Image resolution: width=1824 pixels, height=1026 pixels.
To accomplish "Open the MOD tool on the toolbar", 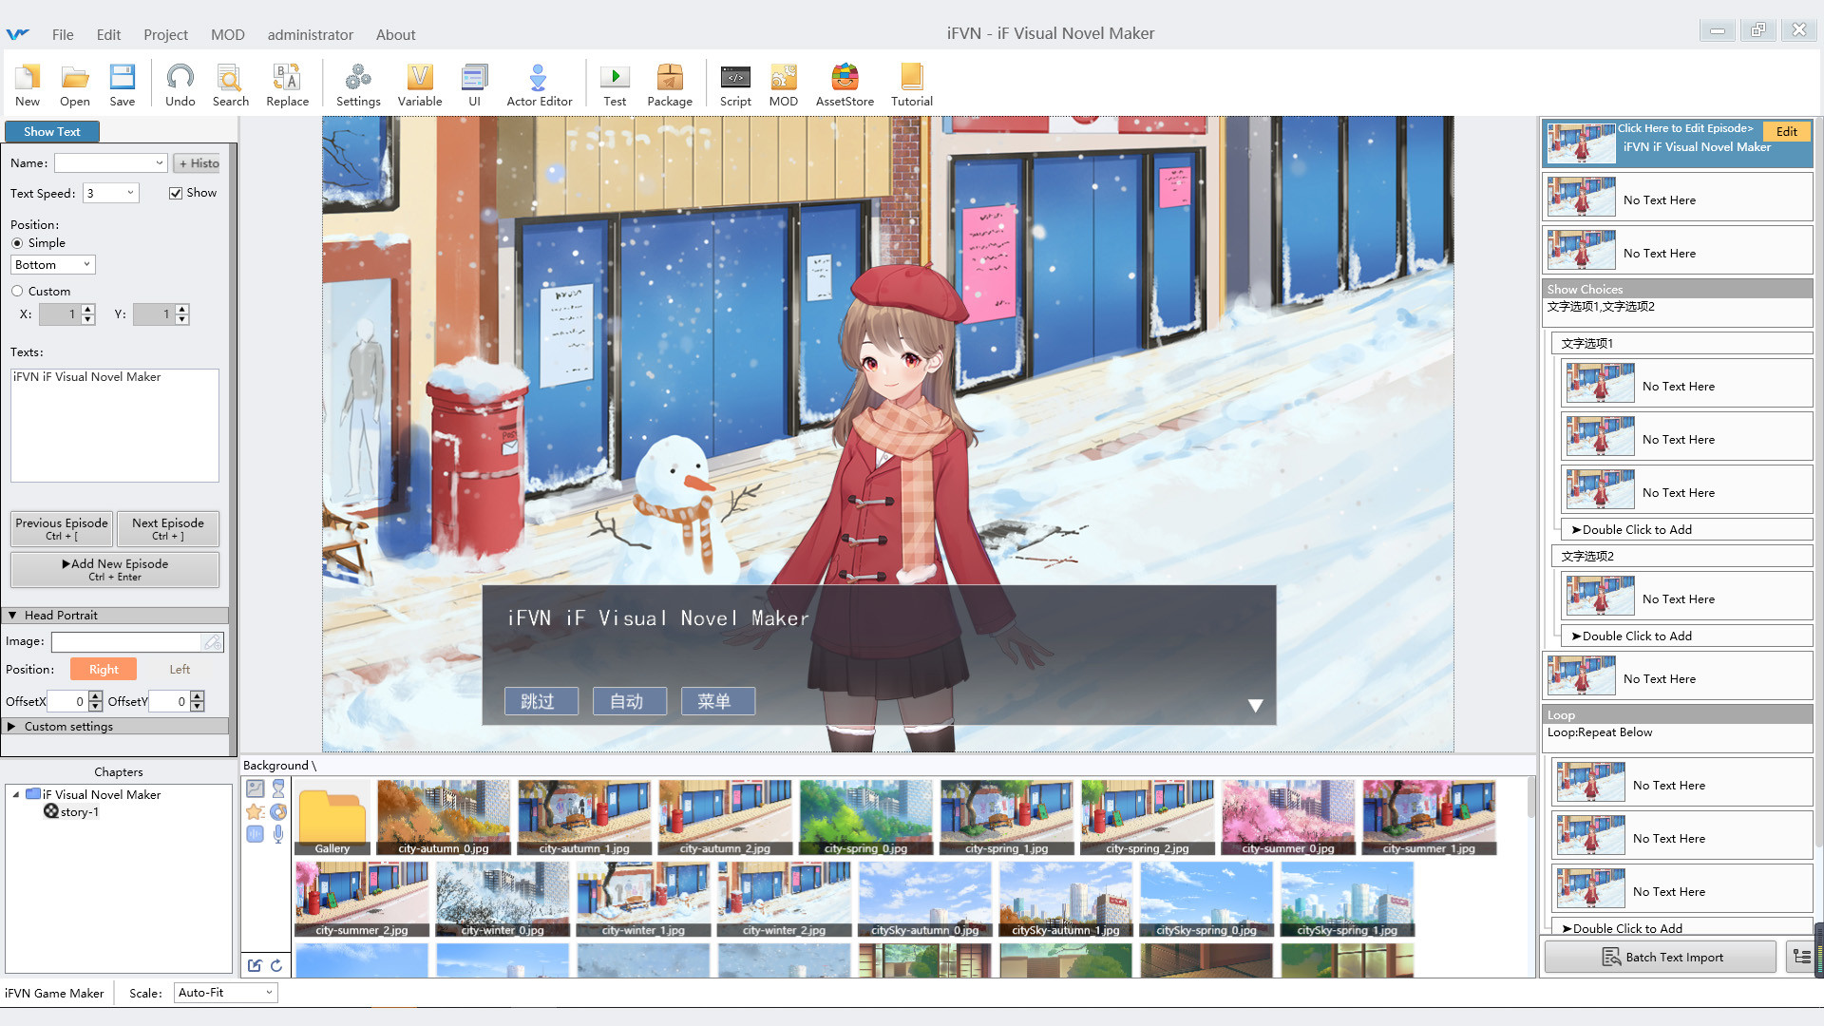I will coord(783,84).
